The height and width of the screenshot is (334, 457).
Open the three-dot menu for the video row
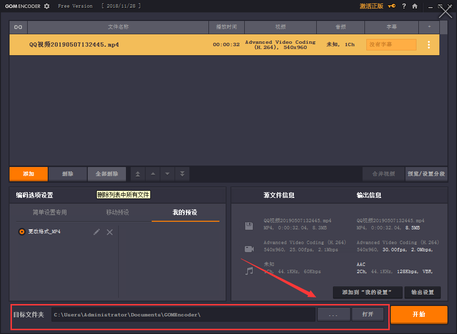pos(429,45)
